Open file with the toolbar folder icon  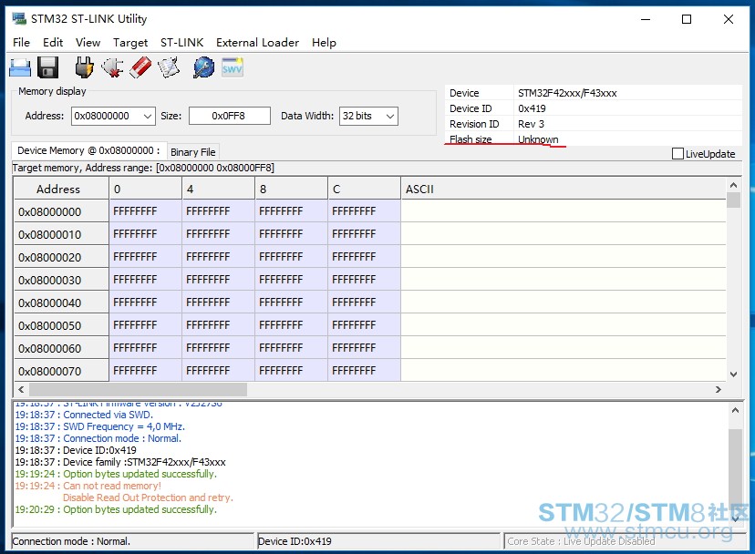pos(20,67)
